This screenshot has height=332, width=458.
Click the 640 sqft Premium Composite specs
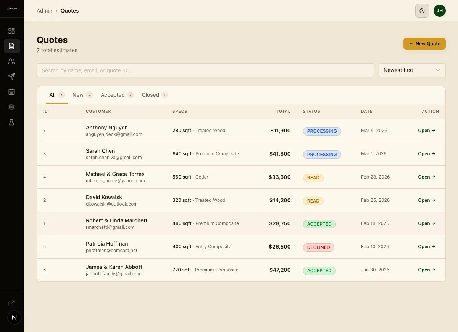[206, 154]
